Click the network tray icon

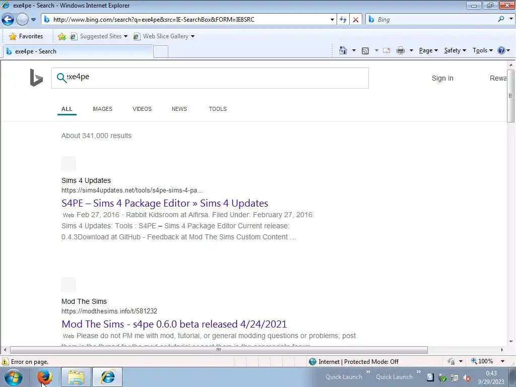click(x=455, y=378)
